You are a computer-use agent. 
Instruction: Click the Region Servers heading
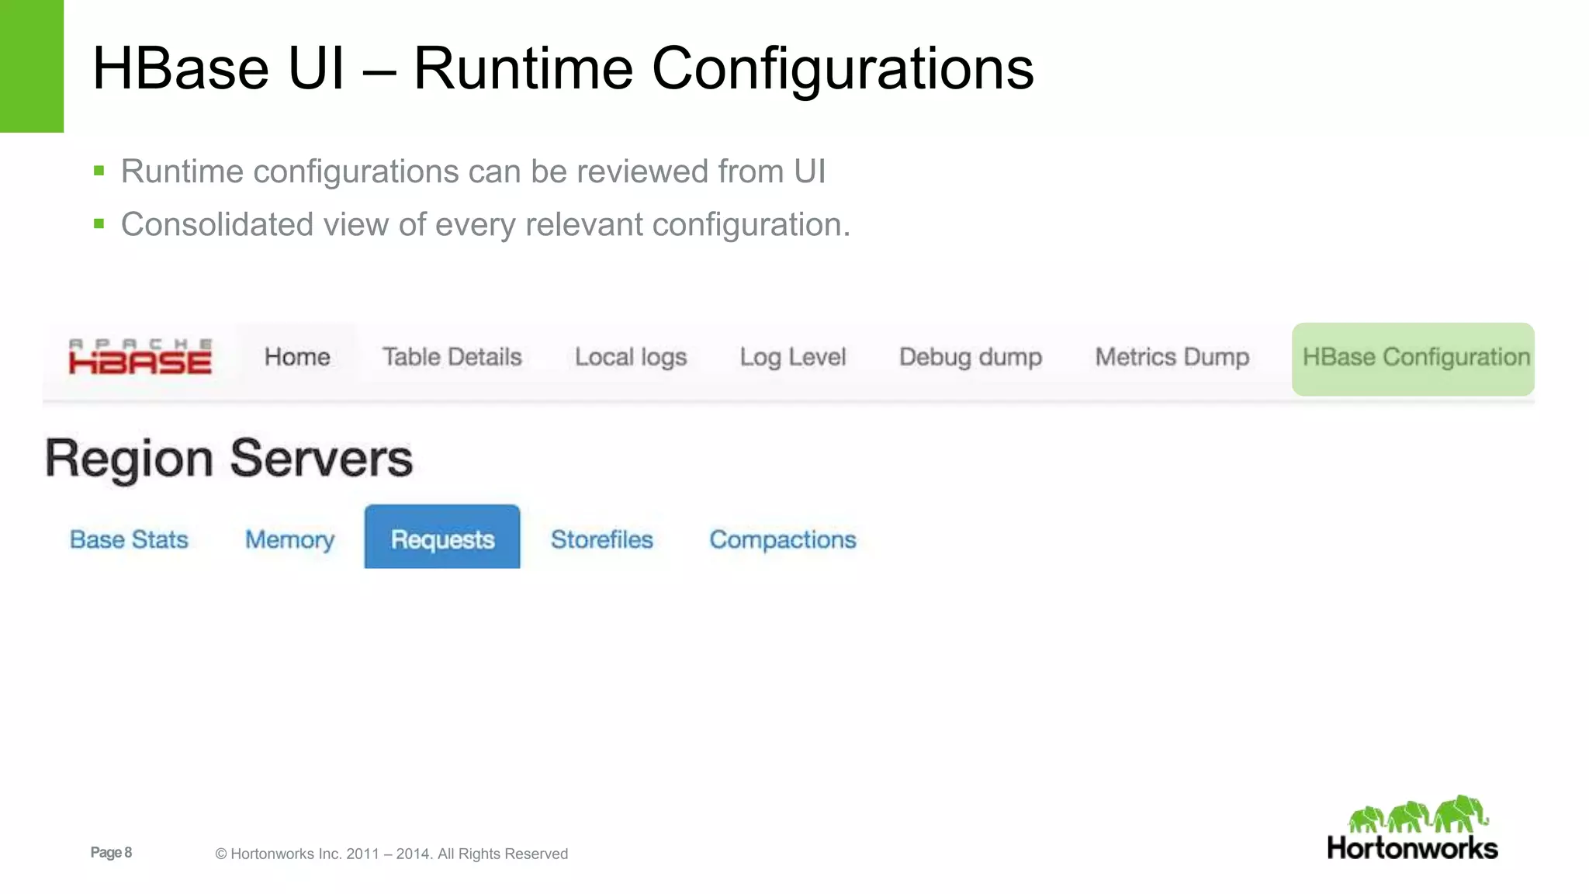(229, 459)
